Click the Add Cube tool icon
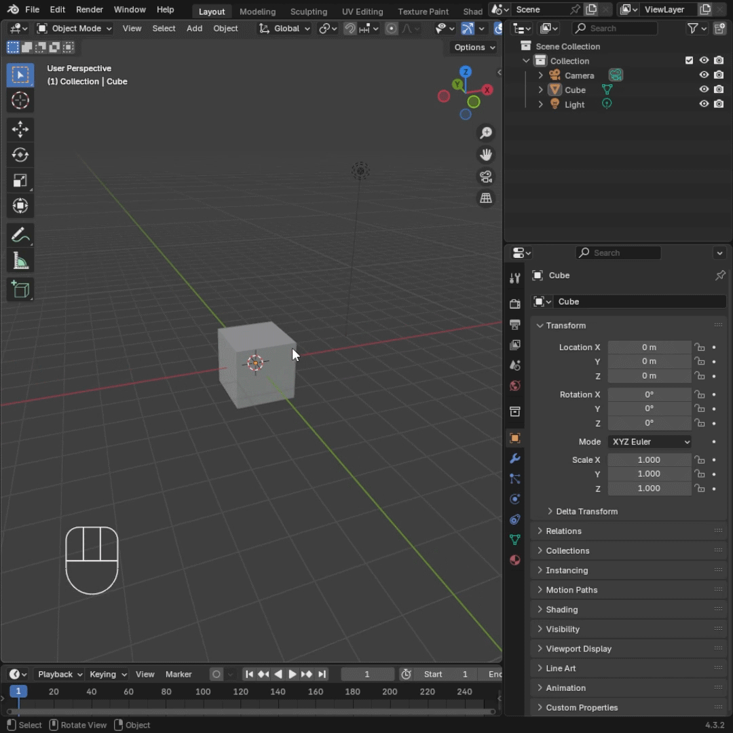 click(20, 290)
